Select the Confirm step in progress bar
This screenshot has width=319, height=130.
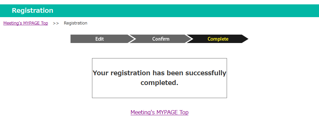coord(161,39)
